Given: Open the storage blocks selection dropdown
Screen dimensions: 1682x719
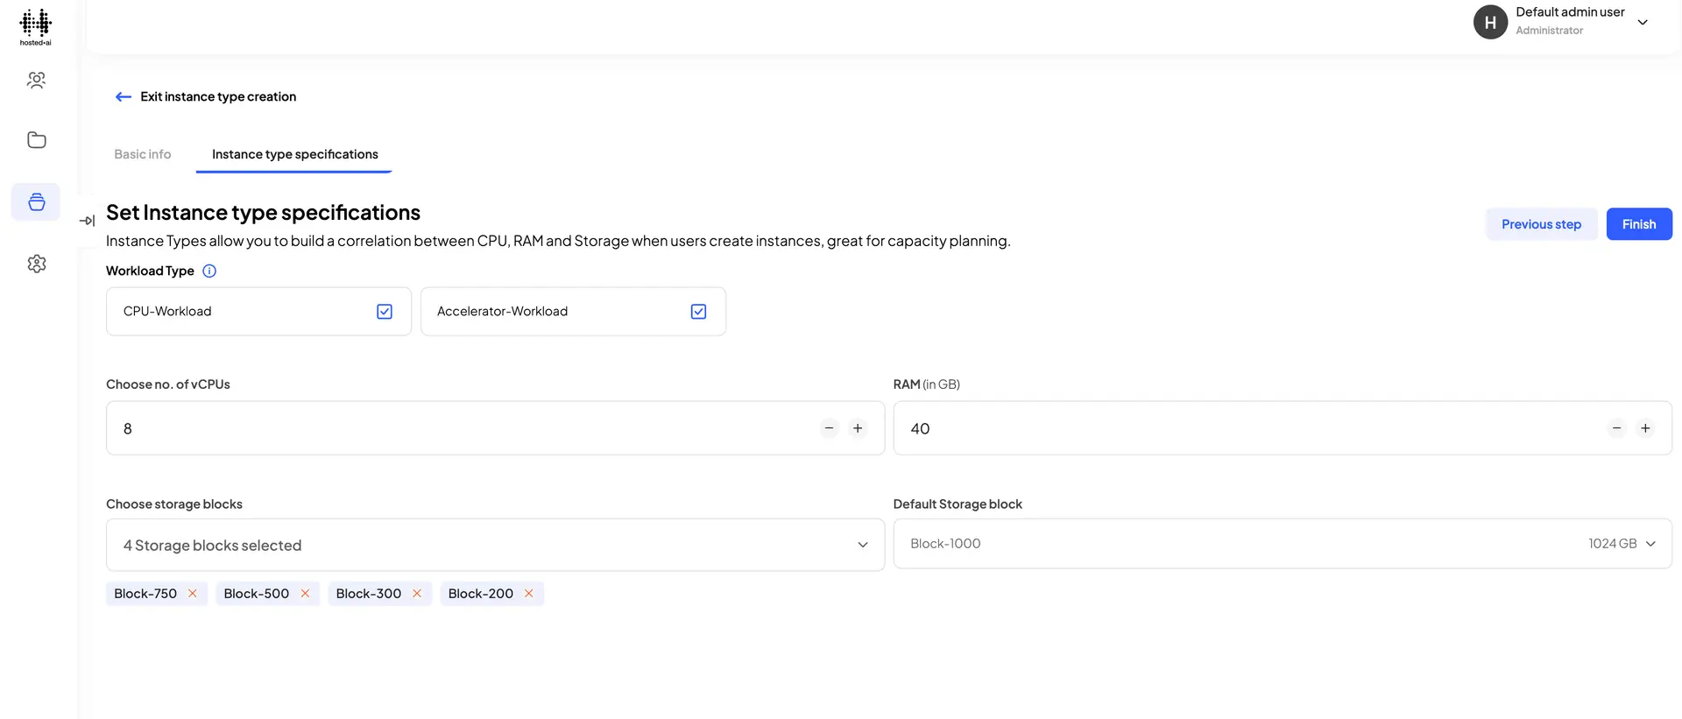Looking at the screenshot, I should [x=495, y=545].
